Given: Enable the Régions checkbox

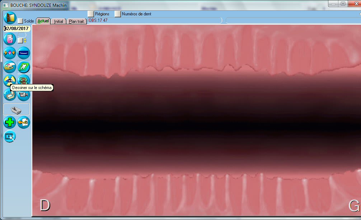Looking at the screenshot, I should [x=91, y=14].
